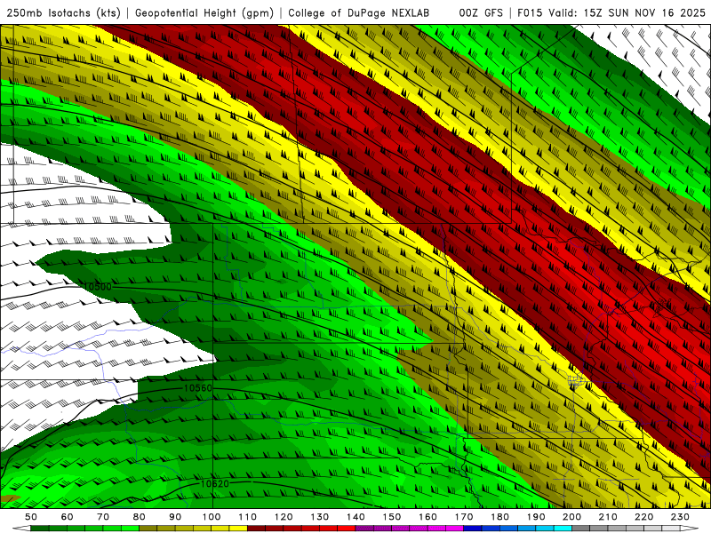Click the right arrow end of the color bar
This screenshot has height=533, width=711.
point(690,529)
